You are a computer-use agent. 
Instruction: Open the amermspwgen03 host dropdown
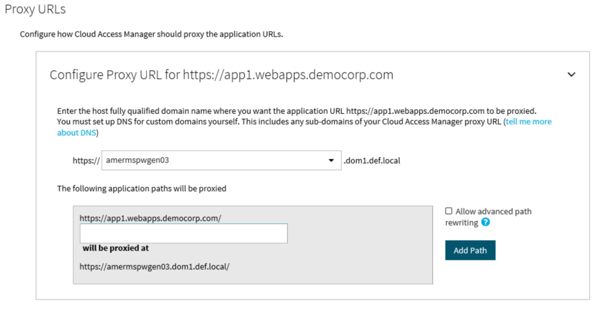pos(221,160)
